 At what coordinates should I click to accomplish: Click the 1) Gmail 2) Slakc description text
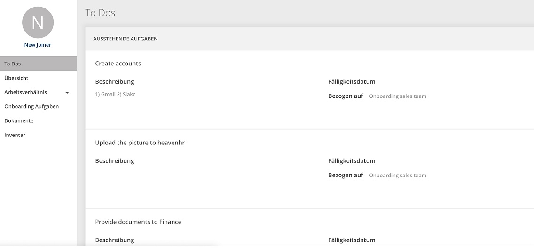(115, 94)
